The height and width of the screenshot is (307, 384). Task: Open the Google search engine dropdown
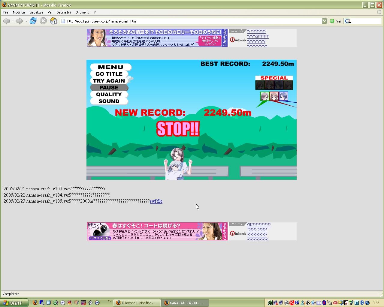[x=348, y=21]
